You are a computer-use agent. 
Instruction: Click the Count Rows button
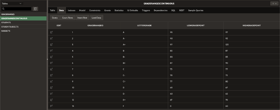click(x=67, y=18)
